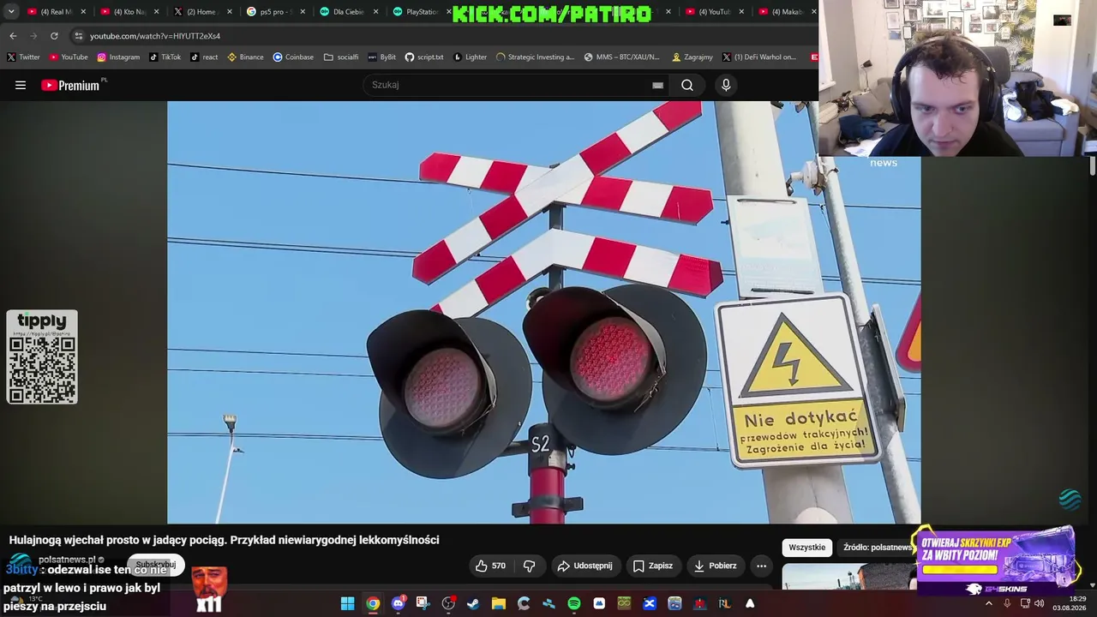Screen dimensions: 1097x617
Task: Open Chrome from the taskbar
Action: (373, 604)
